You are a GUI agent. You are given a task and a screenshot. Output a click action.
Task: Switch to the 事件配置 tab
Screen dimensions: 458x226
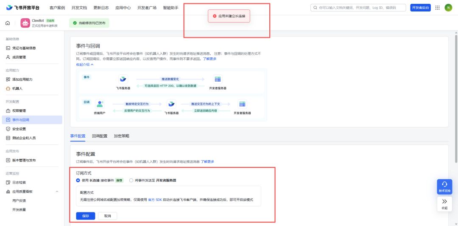(x=78, y=136)
